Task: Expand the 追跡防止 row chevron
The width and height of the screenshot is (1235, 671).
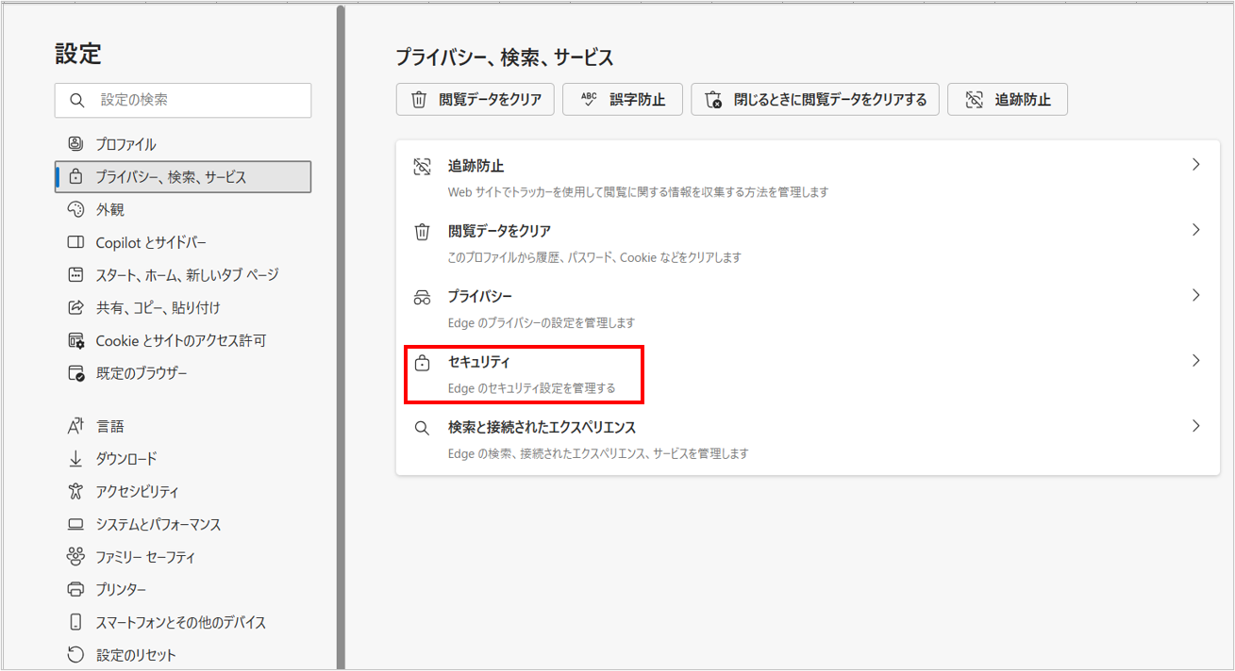Action: pyautogui.click(x=1196, y=165)
